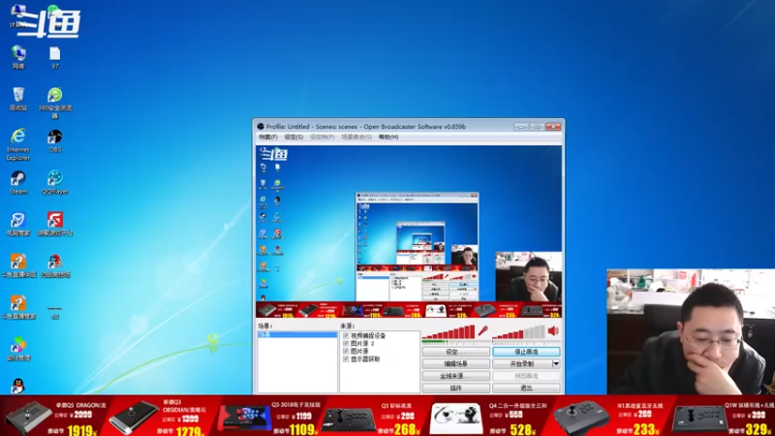Mute the microphone in OBS

point(482,330)
